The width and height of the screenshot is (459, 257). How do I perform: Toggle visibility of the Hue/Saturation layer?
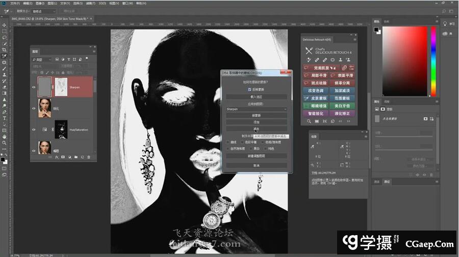[x=34, y=130]
